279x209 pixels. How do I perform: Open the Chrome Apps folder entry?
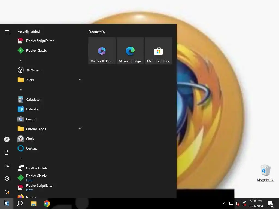pos(50,129)
